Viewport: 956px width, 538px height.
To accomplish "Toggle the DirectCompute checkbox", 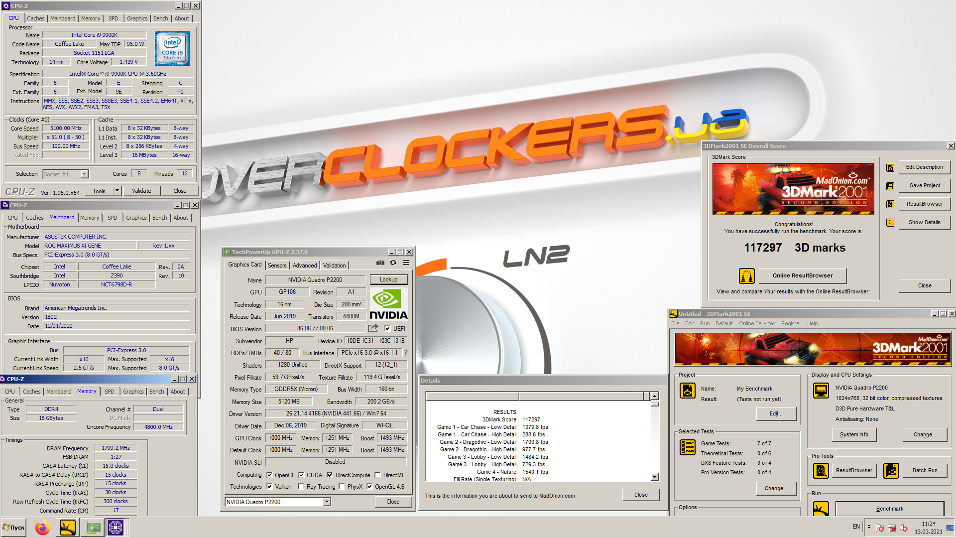I will click(330, 475).
